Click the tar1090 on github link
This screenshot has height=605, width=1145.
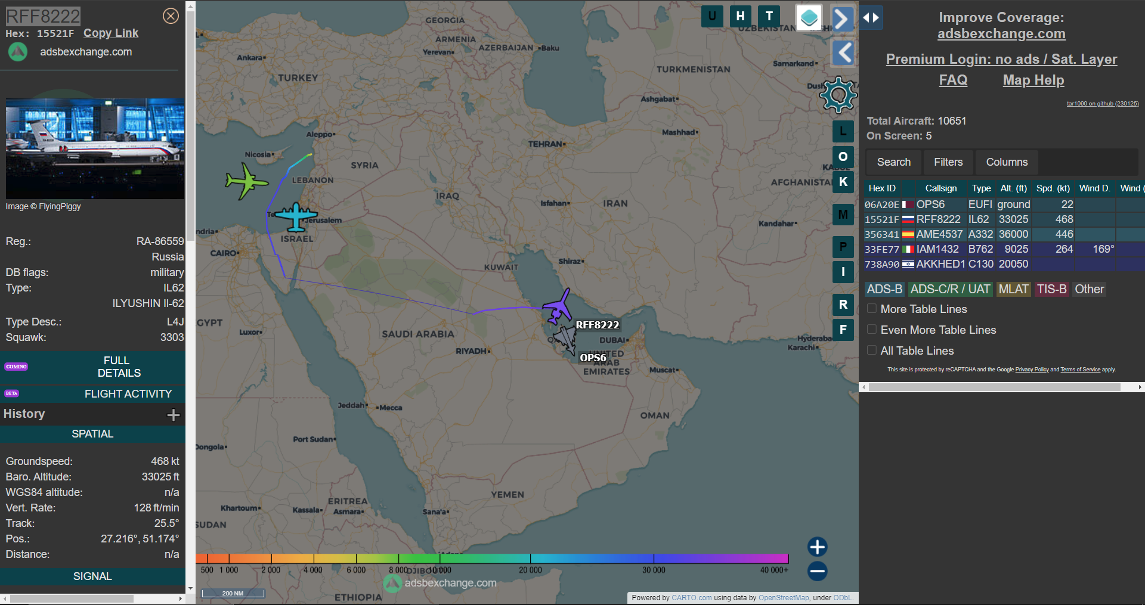click(x=1103, y=104)
